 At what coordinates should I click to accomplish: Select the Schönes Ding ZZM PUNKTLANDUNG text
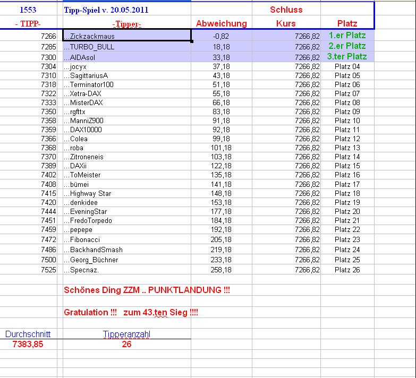147,290
